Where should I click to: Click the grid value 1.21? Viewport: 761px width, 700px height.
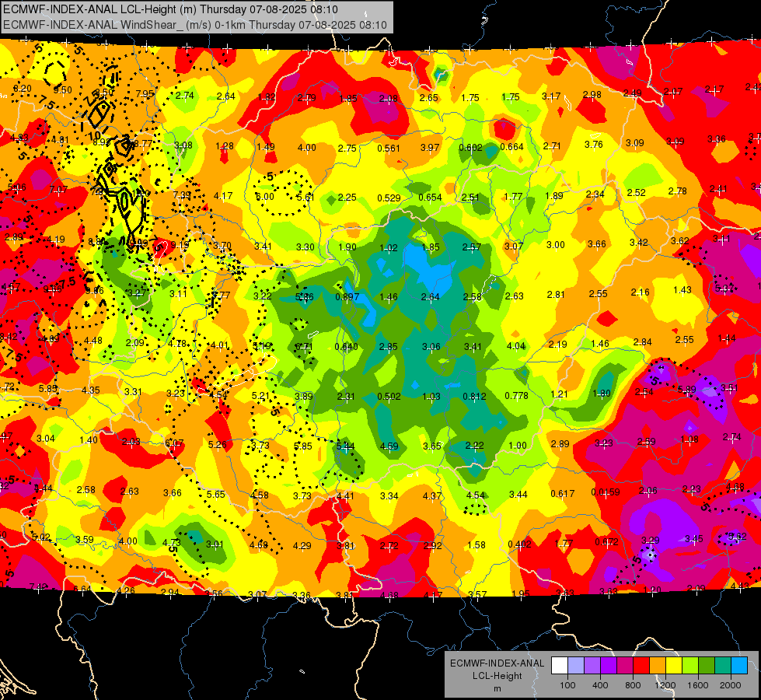tap(559, 394)
